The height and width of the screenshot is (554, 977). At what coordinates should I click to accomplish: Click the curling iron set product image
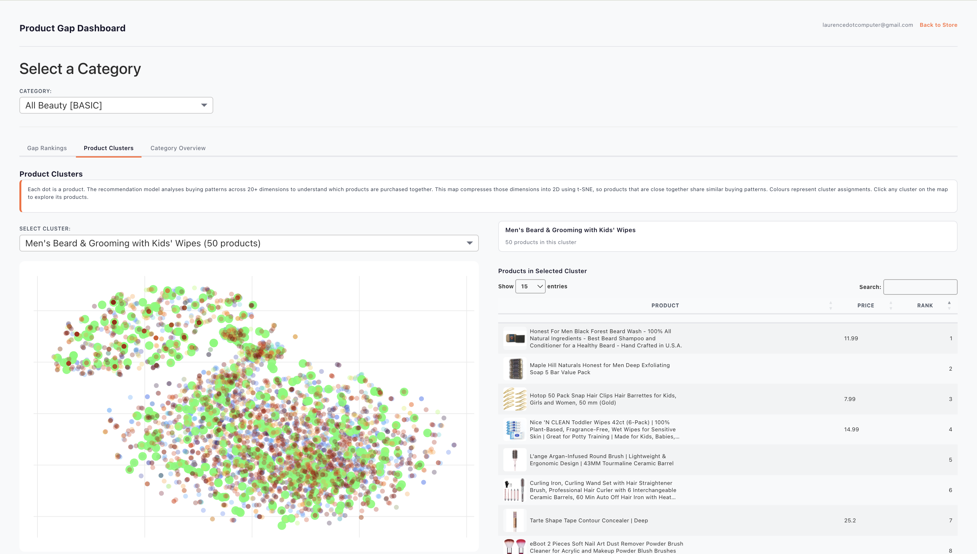point(515,490)
